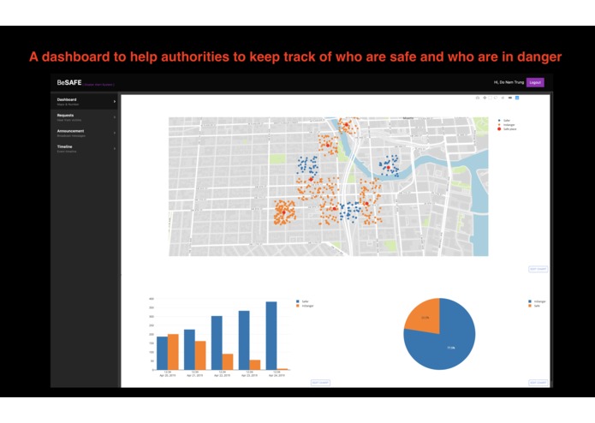The image size is (595, 423).
Task: Toggle hover mode icon in map toolbar
Action: point(510,98)
